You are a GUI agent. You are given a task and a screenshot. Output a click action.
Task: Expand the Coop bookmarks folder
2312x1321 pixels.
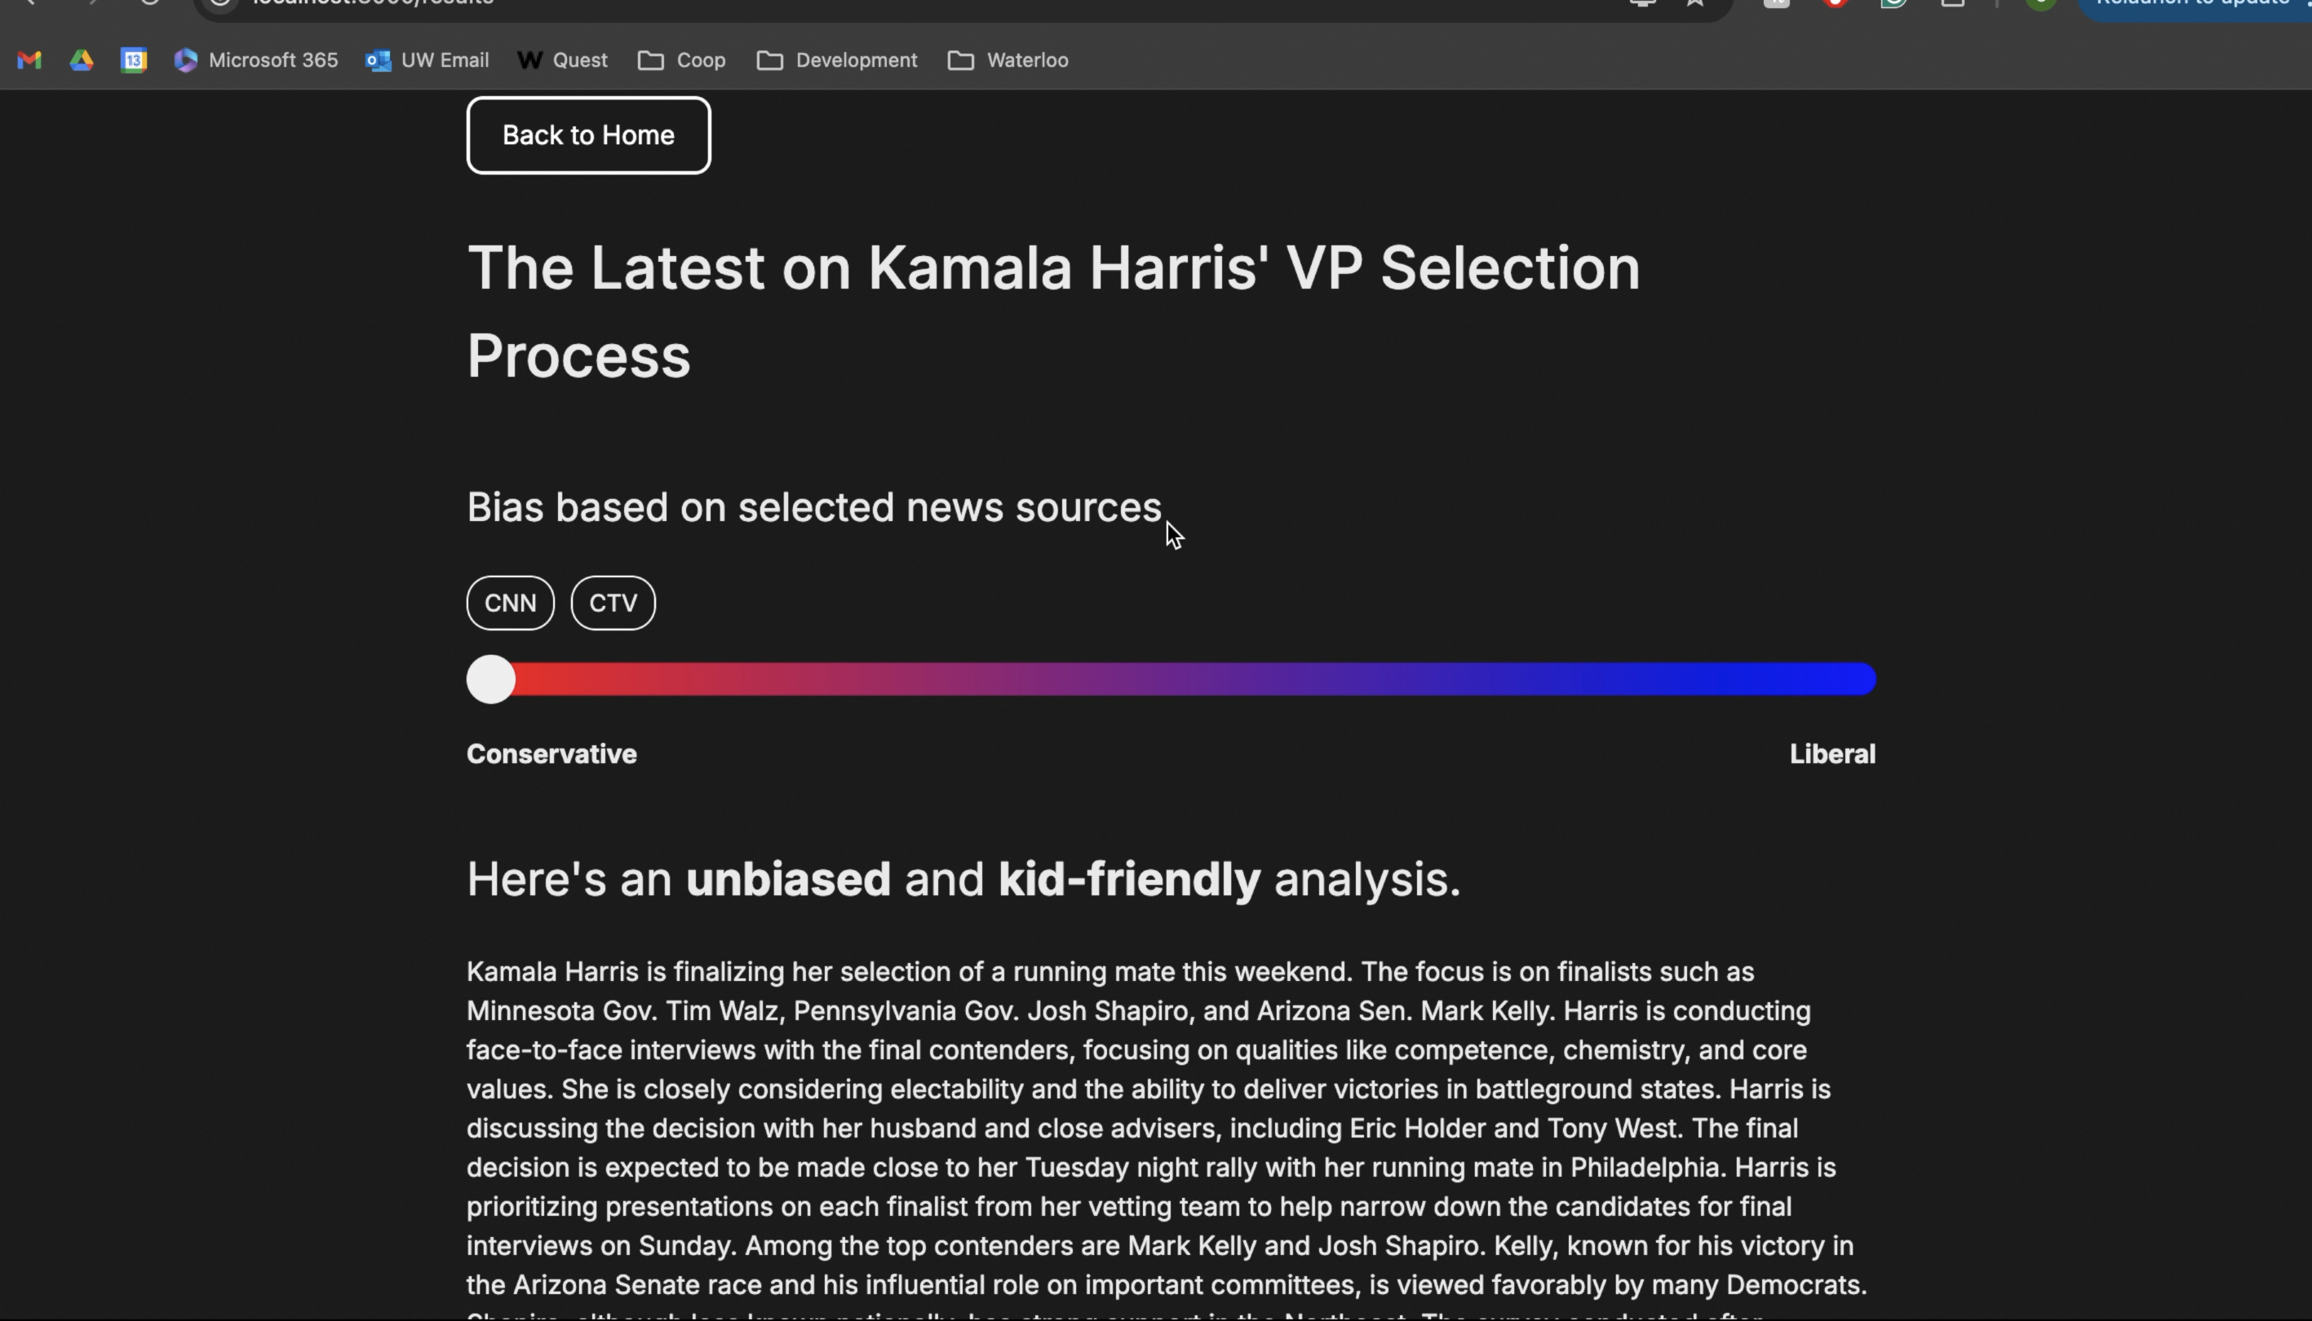coord(682,60)
